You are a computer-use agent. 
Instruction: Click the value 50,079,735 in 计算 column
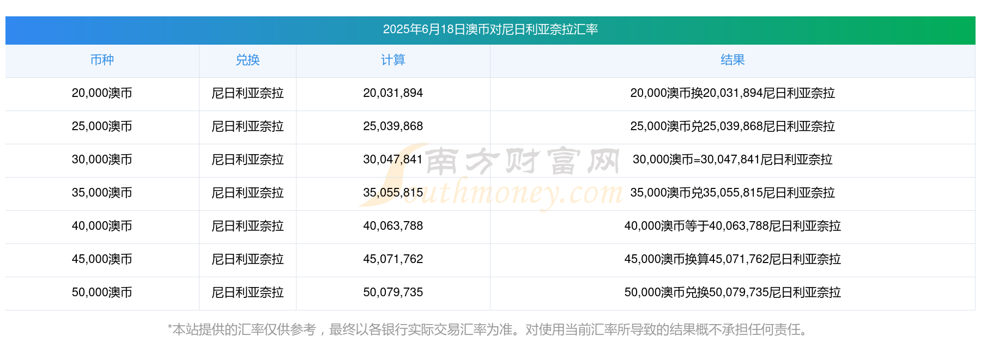(x=393, y=292)
